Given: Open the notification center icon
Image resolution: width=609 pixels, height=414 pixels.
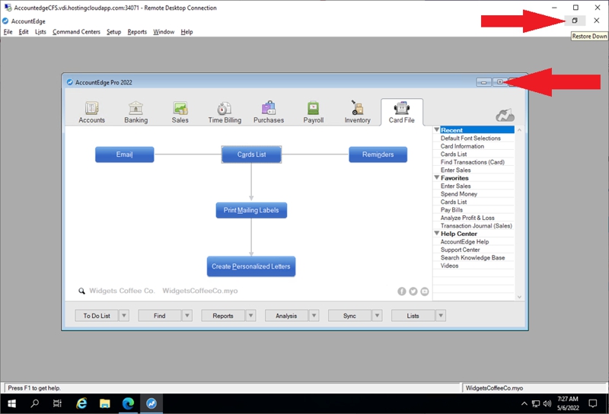Looking at the screenshot, I should (x=593, y=403).
